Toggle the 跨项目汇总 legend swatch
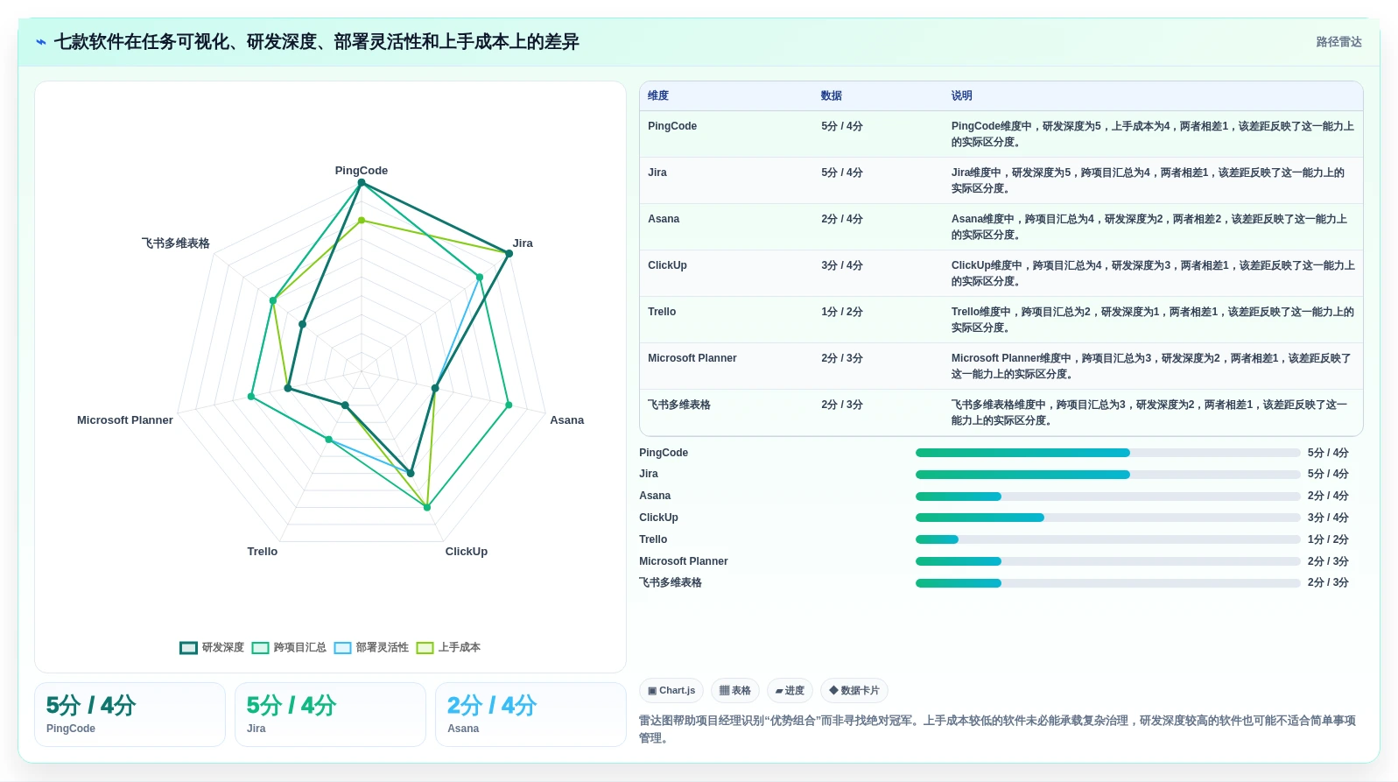Screen dimensions: 1398x782 pyautogui.click(x=260, y=648)
